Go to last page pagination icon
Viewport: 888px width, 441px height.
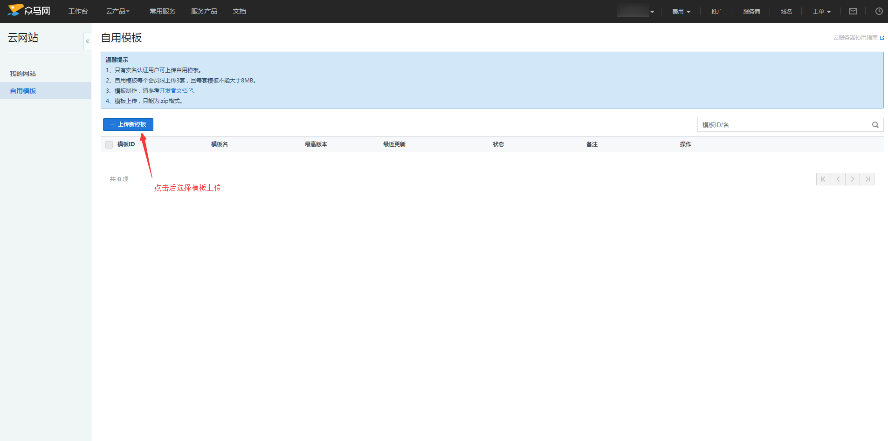(867, 179)
